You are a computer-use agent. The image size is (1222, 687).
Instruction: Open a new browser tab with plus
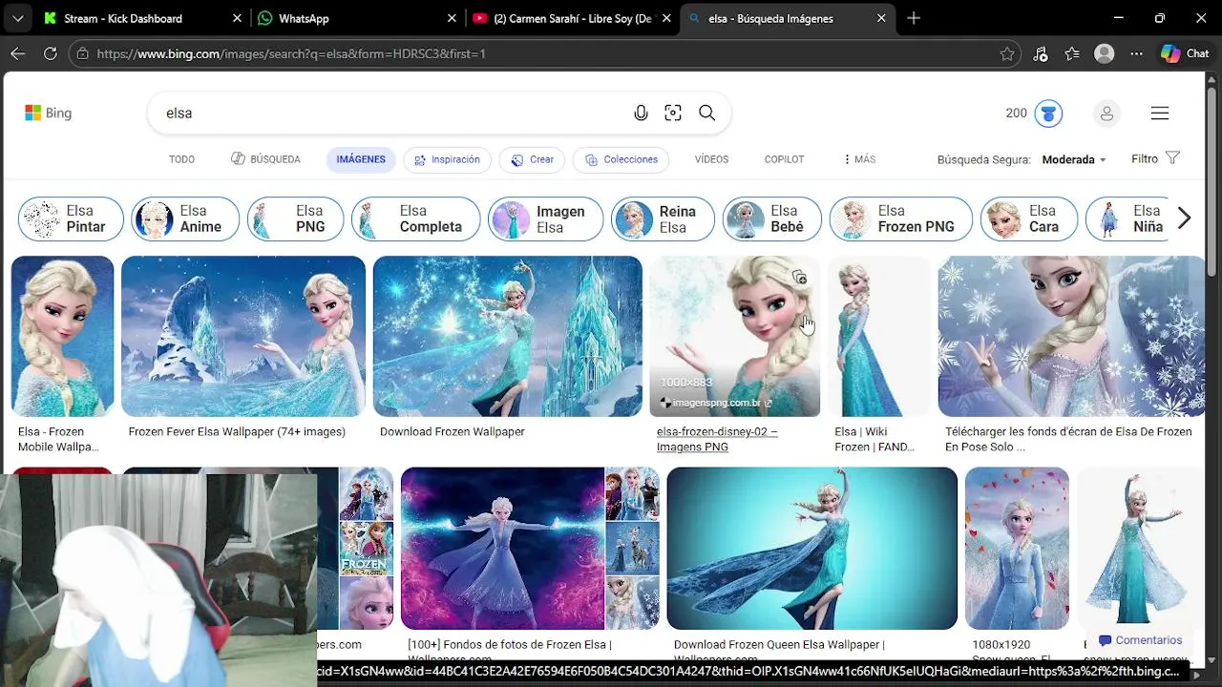914,18
